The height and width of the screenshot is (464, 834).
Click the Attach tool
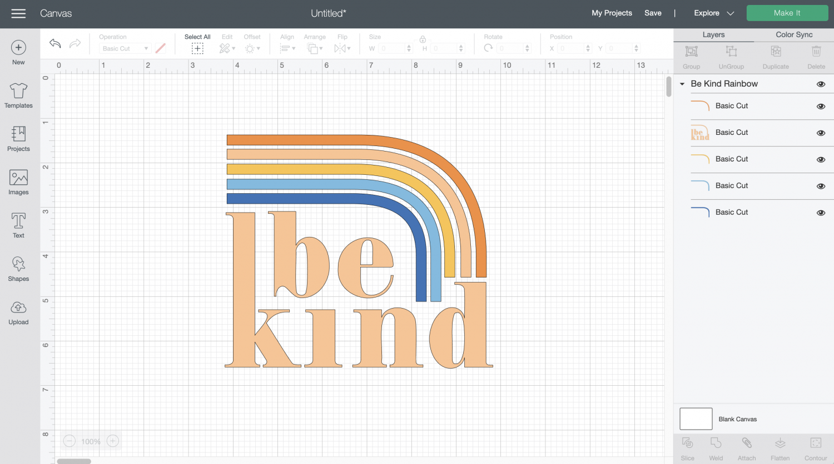tap(747, 449)
